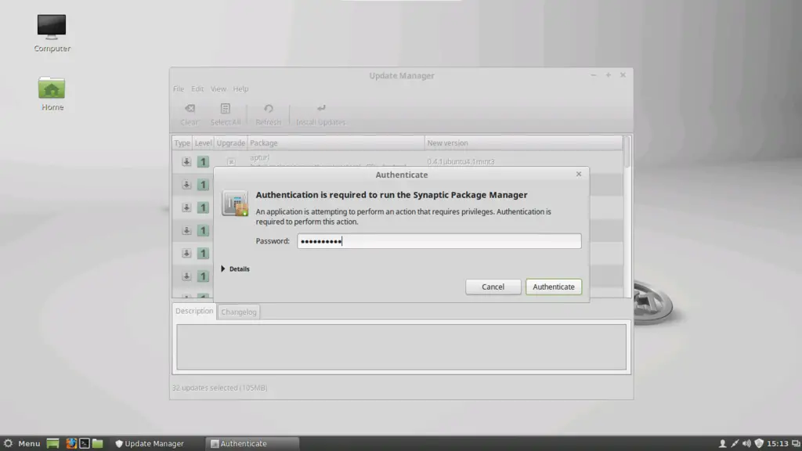
Task: Click the level 1 badge in apturl row
Action: pos(203,161)
